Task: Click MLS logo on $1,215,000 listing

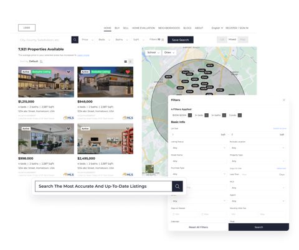Action: click(69, 118)
